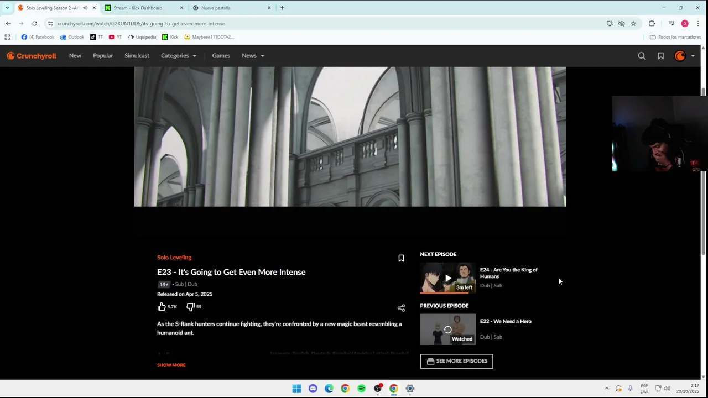Expand description with Show More
The height and width of the screenshot is (398, 708).
pyautogui.click(x=171, y=365)
